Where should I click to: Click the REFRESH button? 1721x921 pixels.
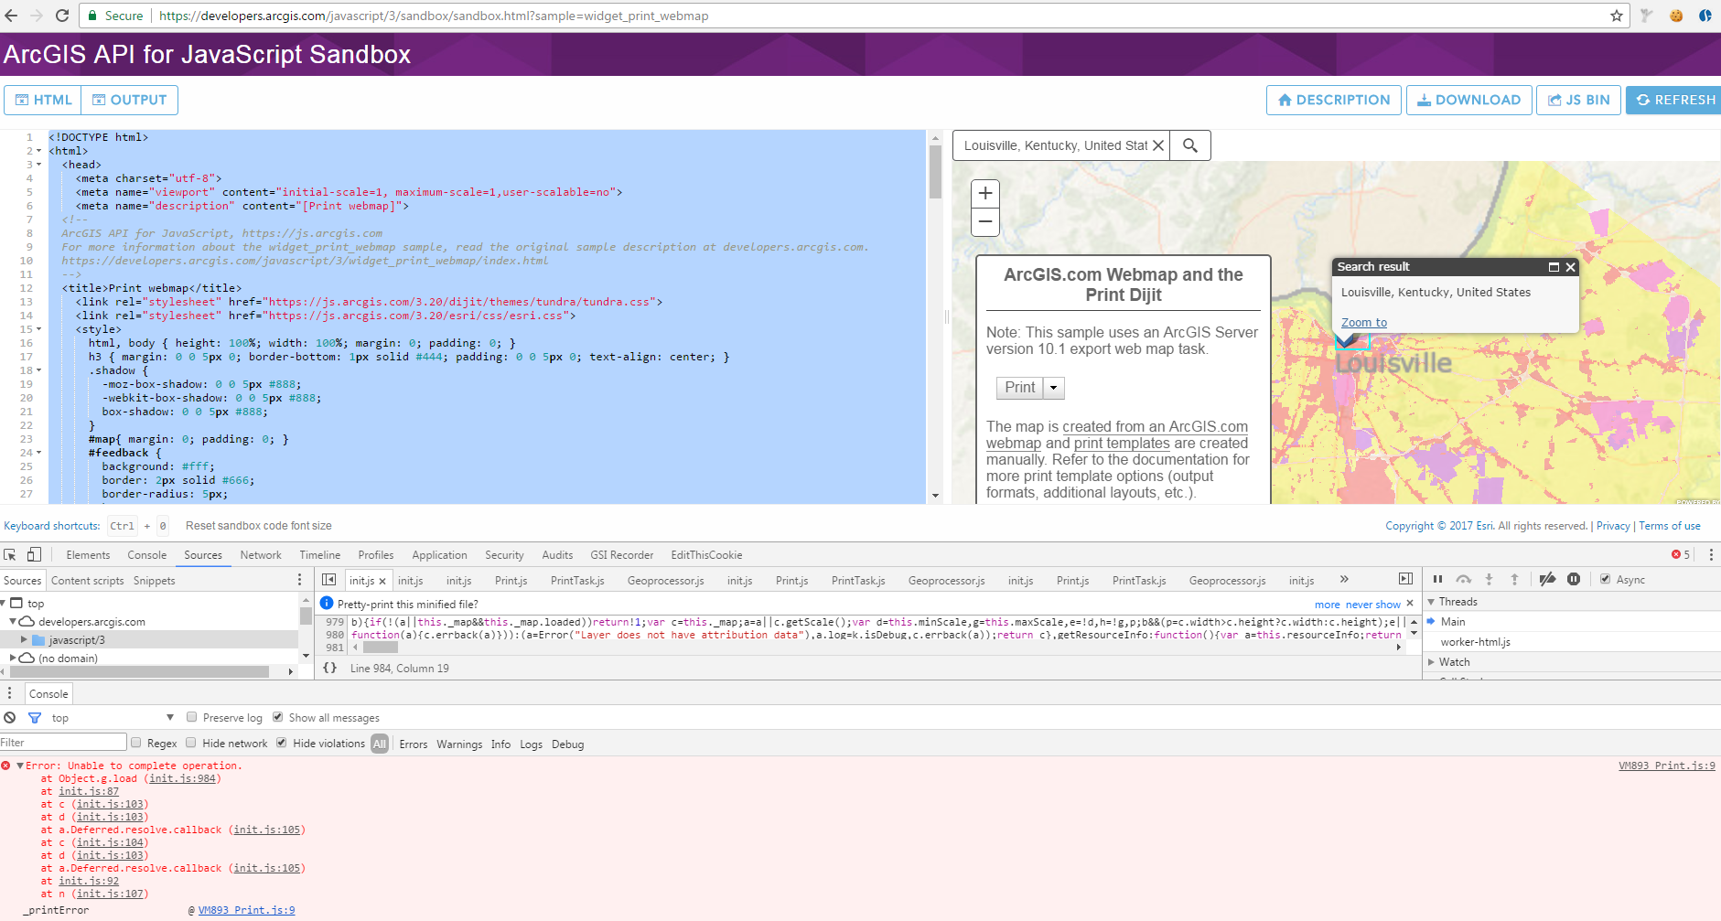(x=1675, y=100)
